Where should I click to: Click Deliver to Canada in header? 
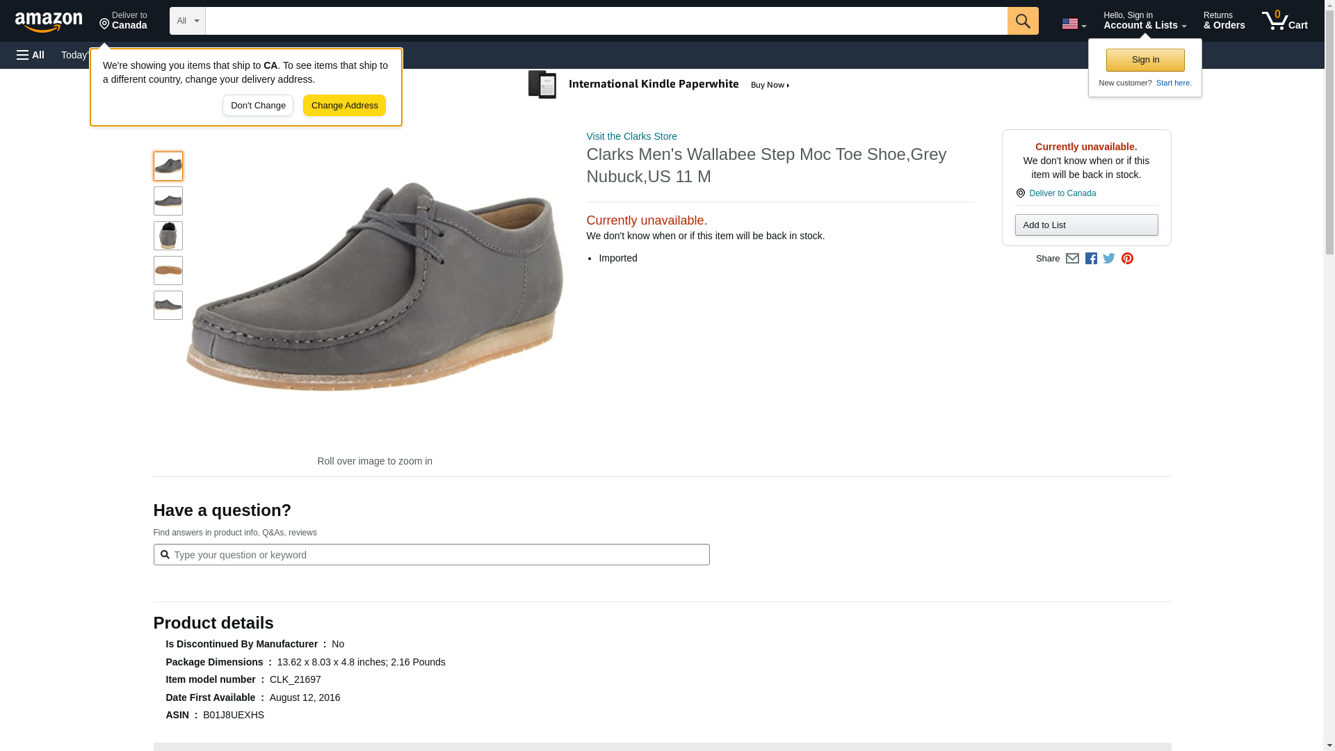[x=123, y=21]
